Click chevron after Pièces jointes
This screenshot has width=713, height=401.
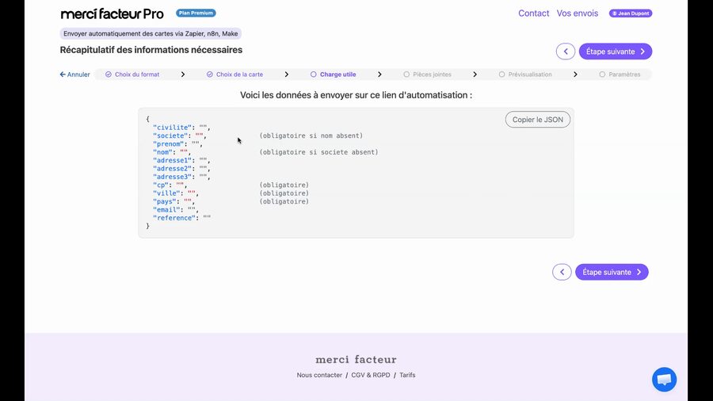point(475,74)
